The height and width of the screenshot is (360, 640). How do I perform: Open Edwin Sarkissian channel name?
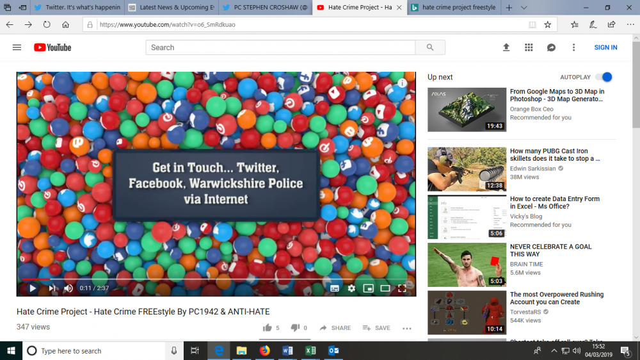tap(532, 168)
